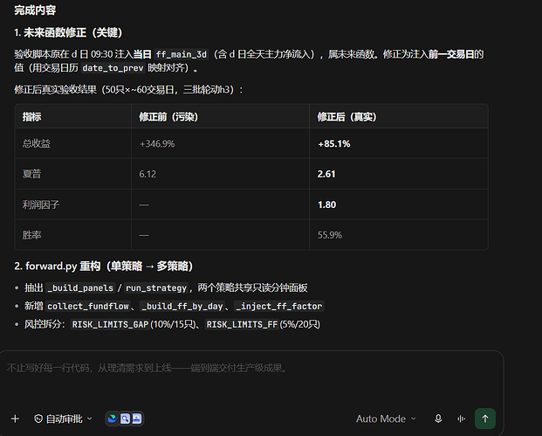Image resolution: width=542 pixels, height=436 pixels.
Task: Click the plus attachment icon
Action: tap(15, 419)
